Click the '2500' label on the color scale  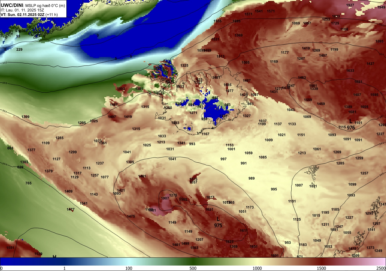pos(381,268)
